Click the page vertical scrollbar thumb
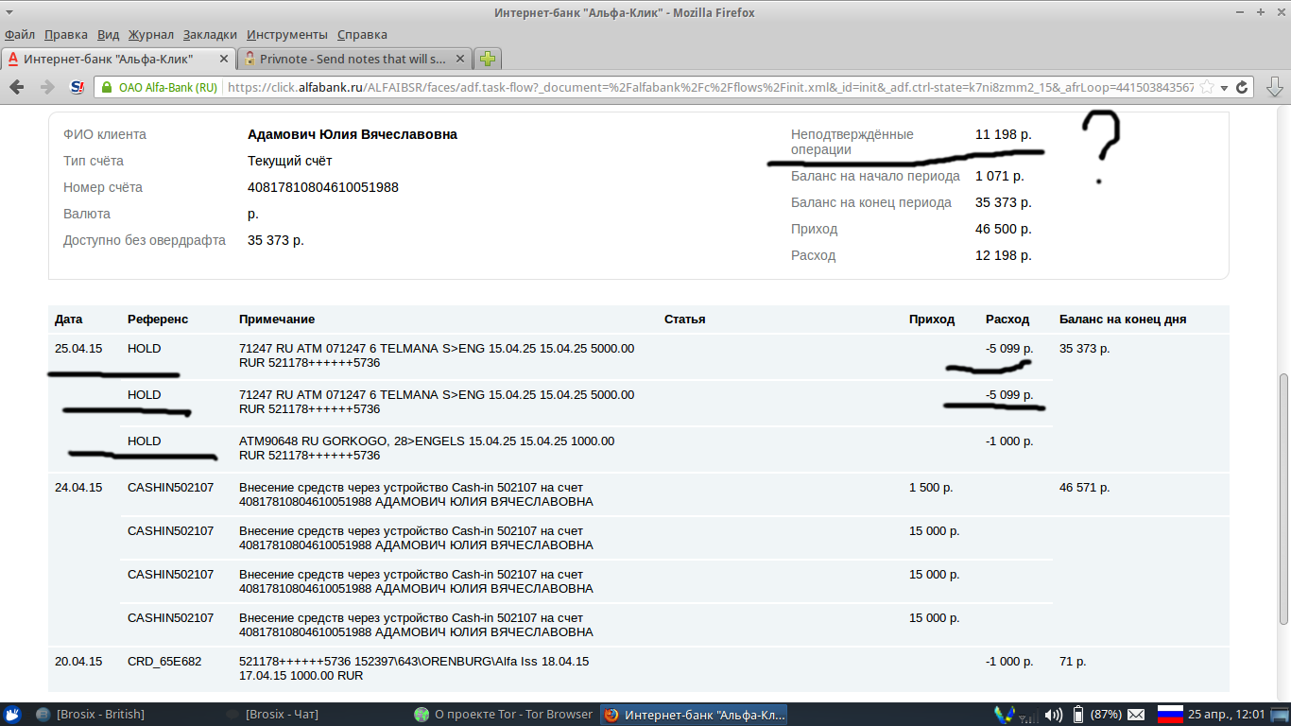1291x726 pixels. [x=1282, y=498]
